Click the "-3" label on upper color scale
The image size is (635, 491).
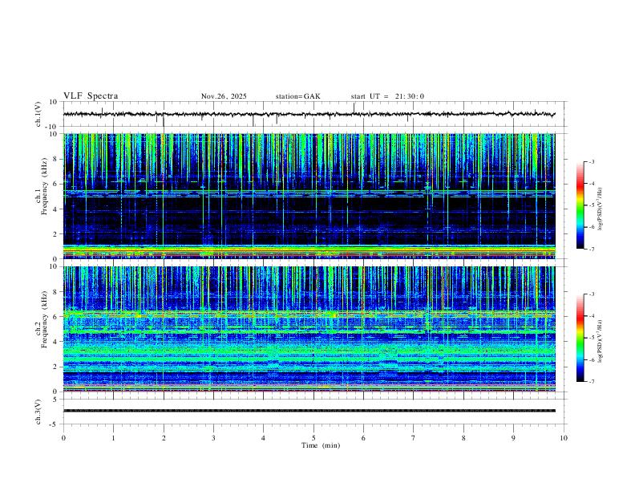591,161
